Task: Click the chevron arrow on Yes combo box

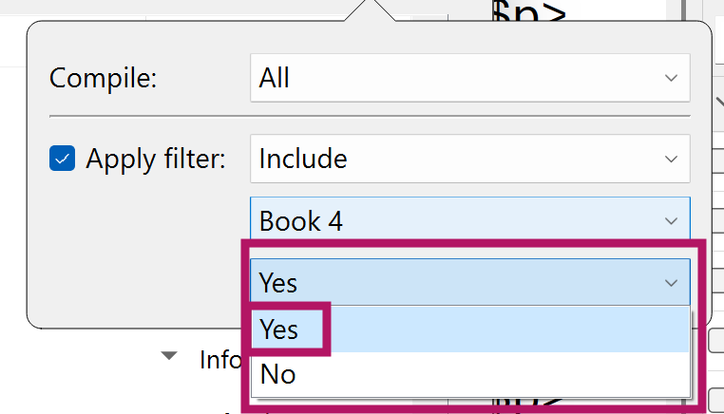Action: point(671,282)
